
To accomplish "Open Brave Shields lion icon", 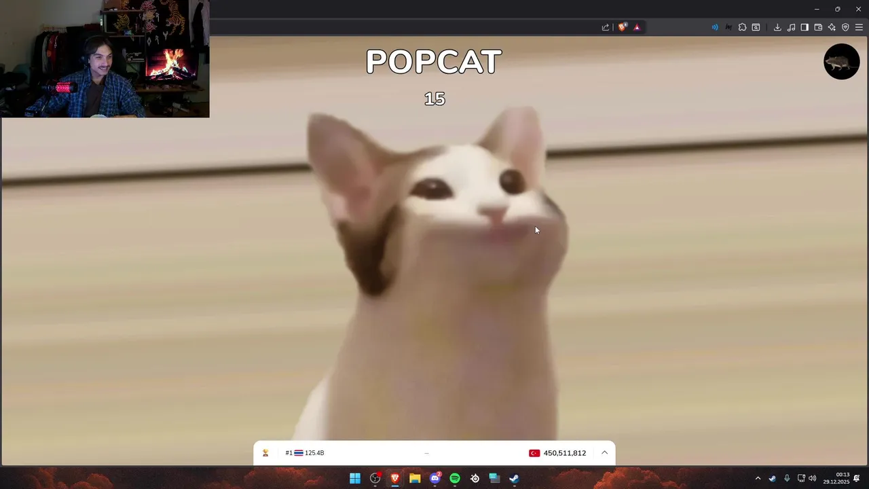I will coord(622,27).
